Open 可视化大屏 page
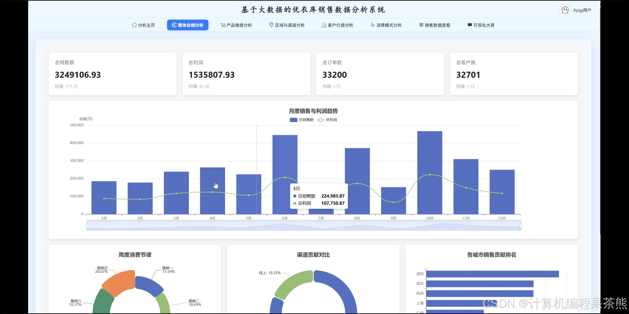 click(x=481, y=25)
